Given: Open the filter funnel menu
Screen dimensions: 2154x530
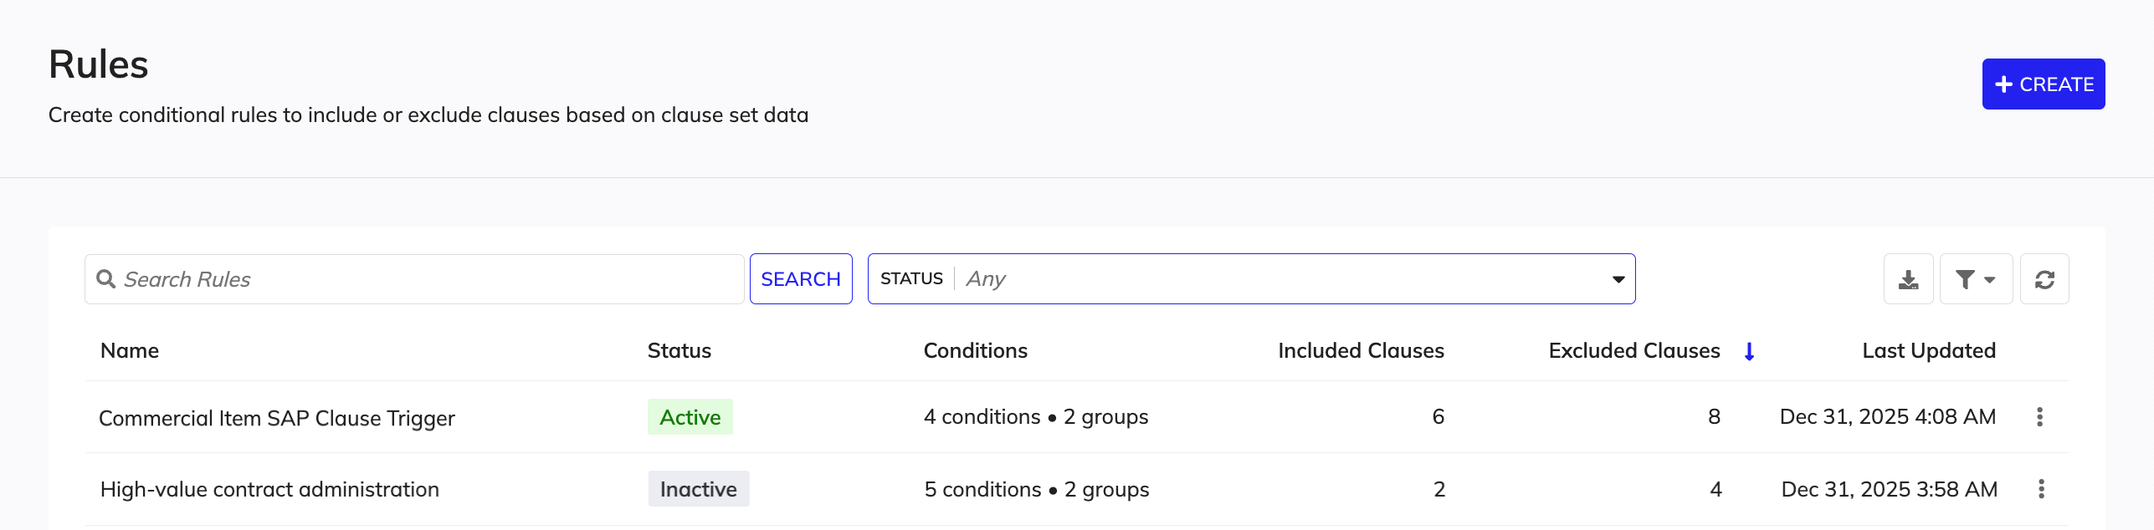Looking at the screenshot, I should (1976, 279).
